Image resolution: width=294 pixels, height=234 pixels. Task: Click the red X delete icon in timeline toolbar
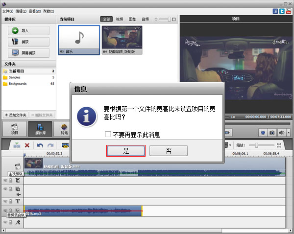point(27,145)
